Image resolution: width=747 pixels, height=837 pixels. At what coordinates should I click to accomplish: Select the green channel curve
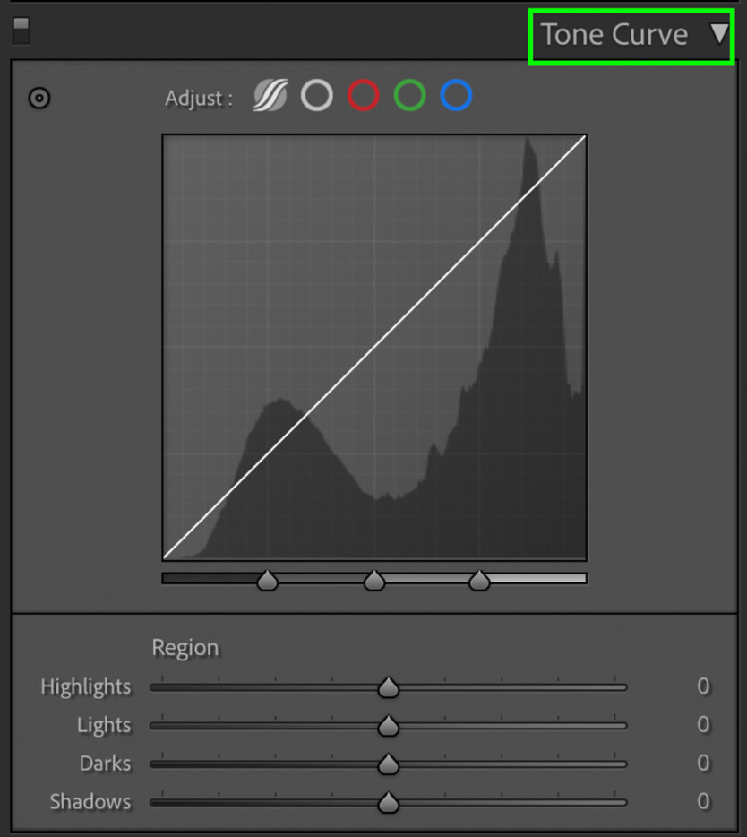(409, 96)
